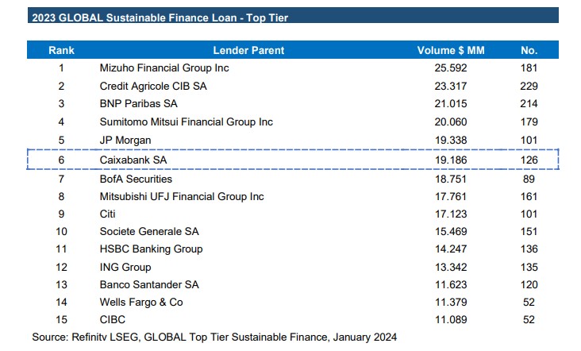
Task: Click the BNP Paribas SA lender name
Action: point(140,104)
